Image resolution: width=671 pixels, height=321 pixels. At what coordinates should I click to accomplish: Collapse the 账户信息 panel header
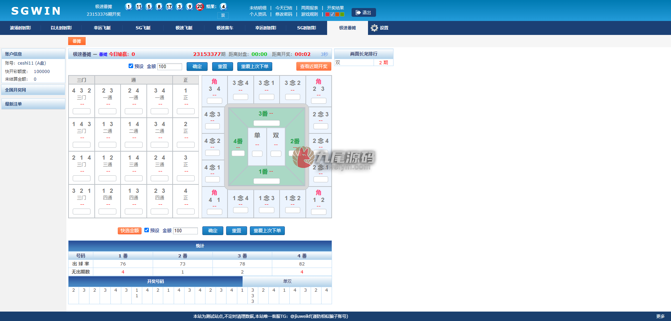tap(33, 54)
